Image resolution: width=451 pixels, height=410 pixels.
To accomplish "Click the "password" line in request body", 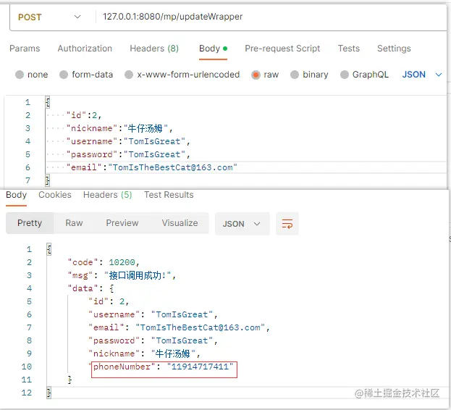I will tap(128, 154).
